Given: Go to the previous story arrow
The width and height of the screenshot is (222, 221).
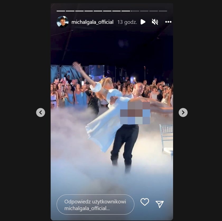Looking at the screenshot, I should point(41,112).
